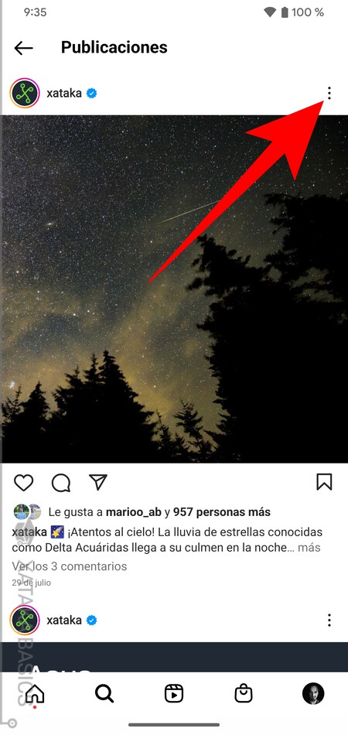Tap the starry night sky photo
The width and height of the screenshot is (348, 735).
pyautogui.click(x=174, y=289)
